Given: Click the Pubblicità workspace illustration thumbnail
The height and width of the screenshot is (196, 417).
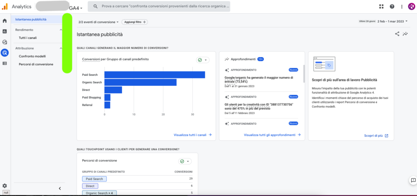Looking at the screenshot, I should point(324,64).
